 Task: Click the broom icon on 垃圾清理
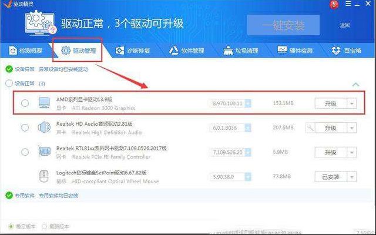click(x=228, y=51)
